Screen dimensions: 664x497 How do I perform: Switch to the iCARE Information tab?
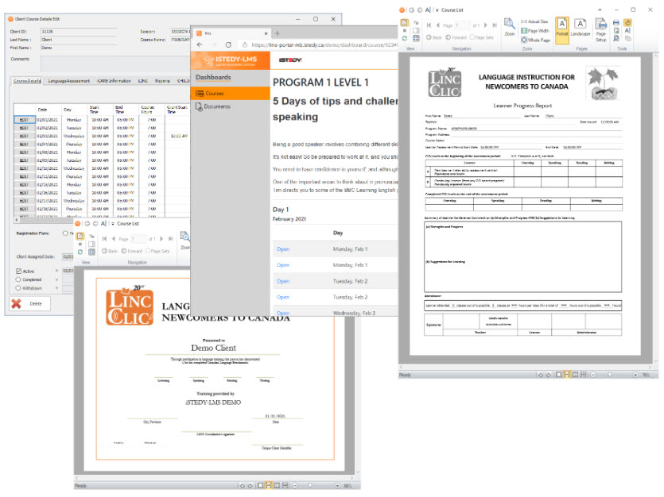point(115,81)
